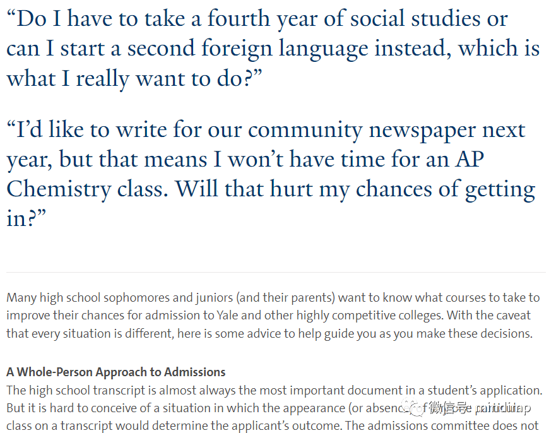This screenshot has width=549, height=433.
Task: Click the community newspaper quote paragraph
Action: point(271,174)
